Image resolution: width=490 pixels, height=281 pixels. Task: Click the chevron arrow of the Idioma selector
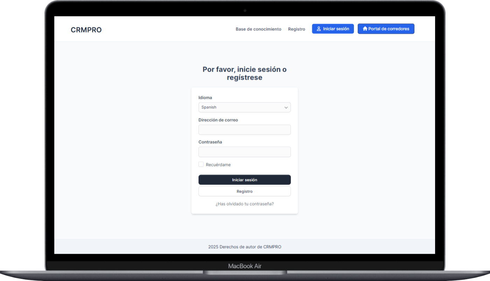pyautogui.click(x=286, y=108)
